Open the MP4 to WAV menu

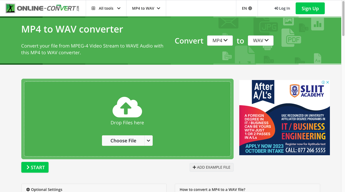146,8
